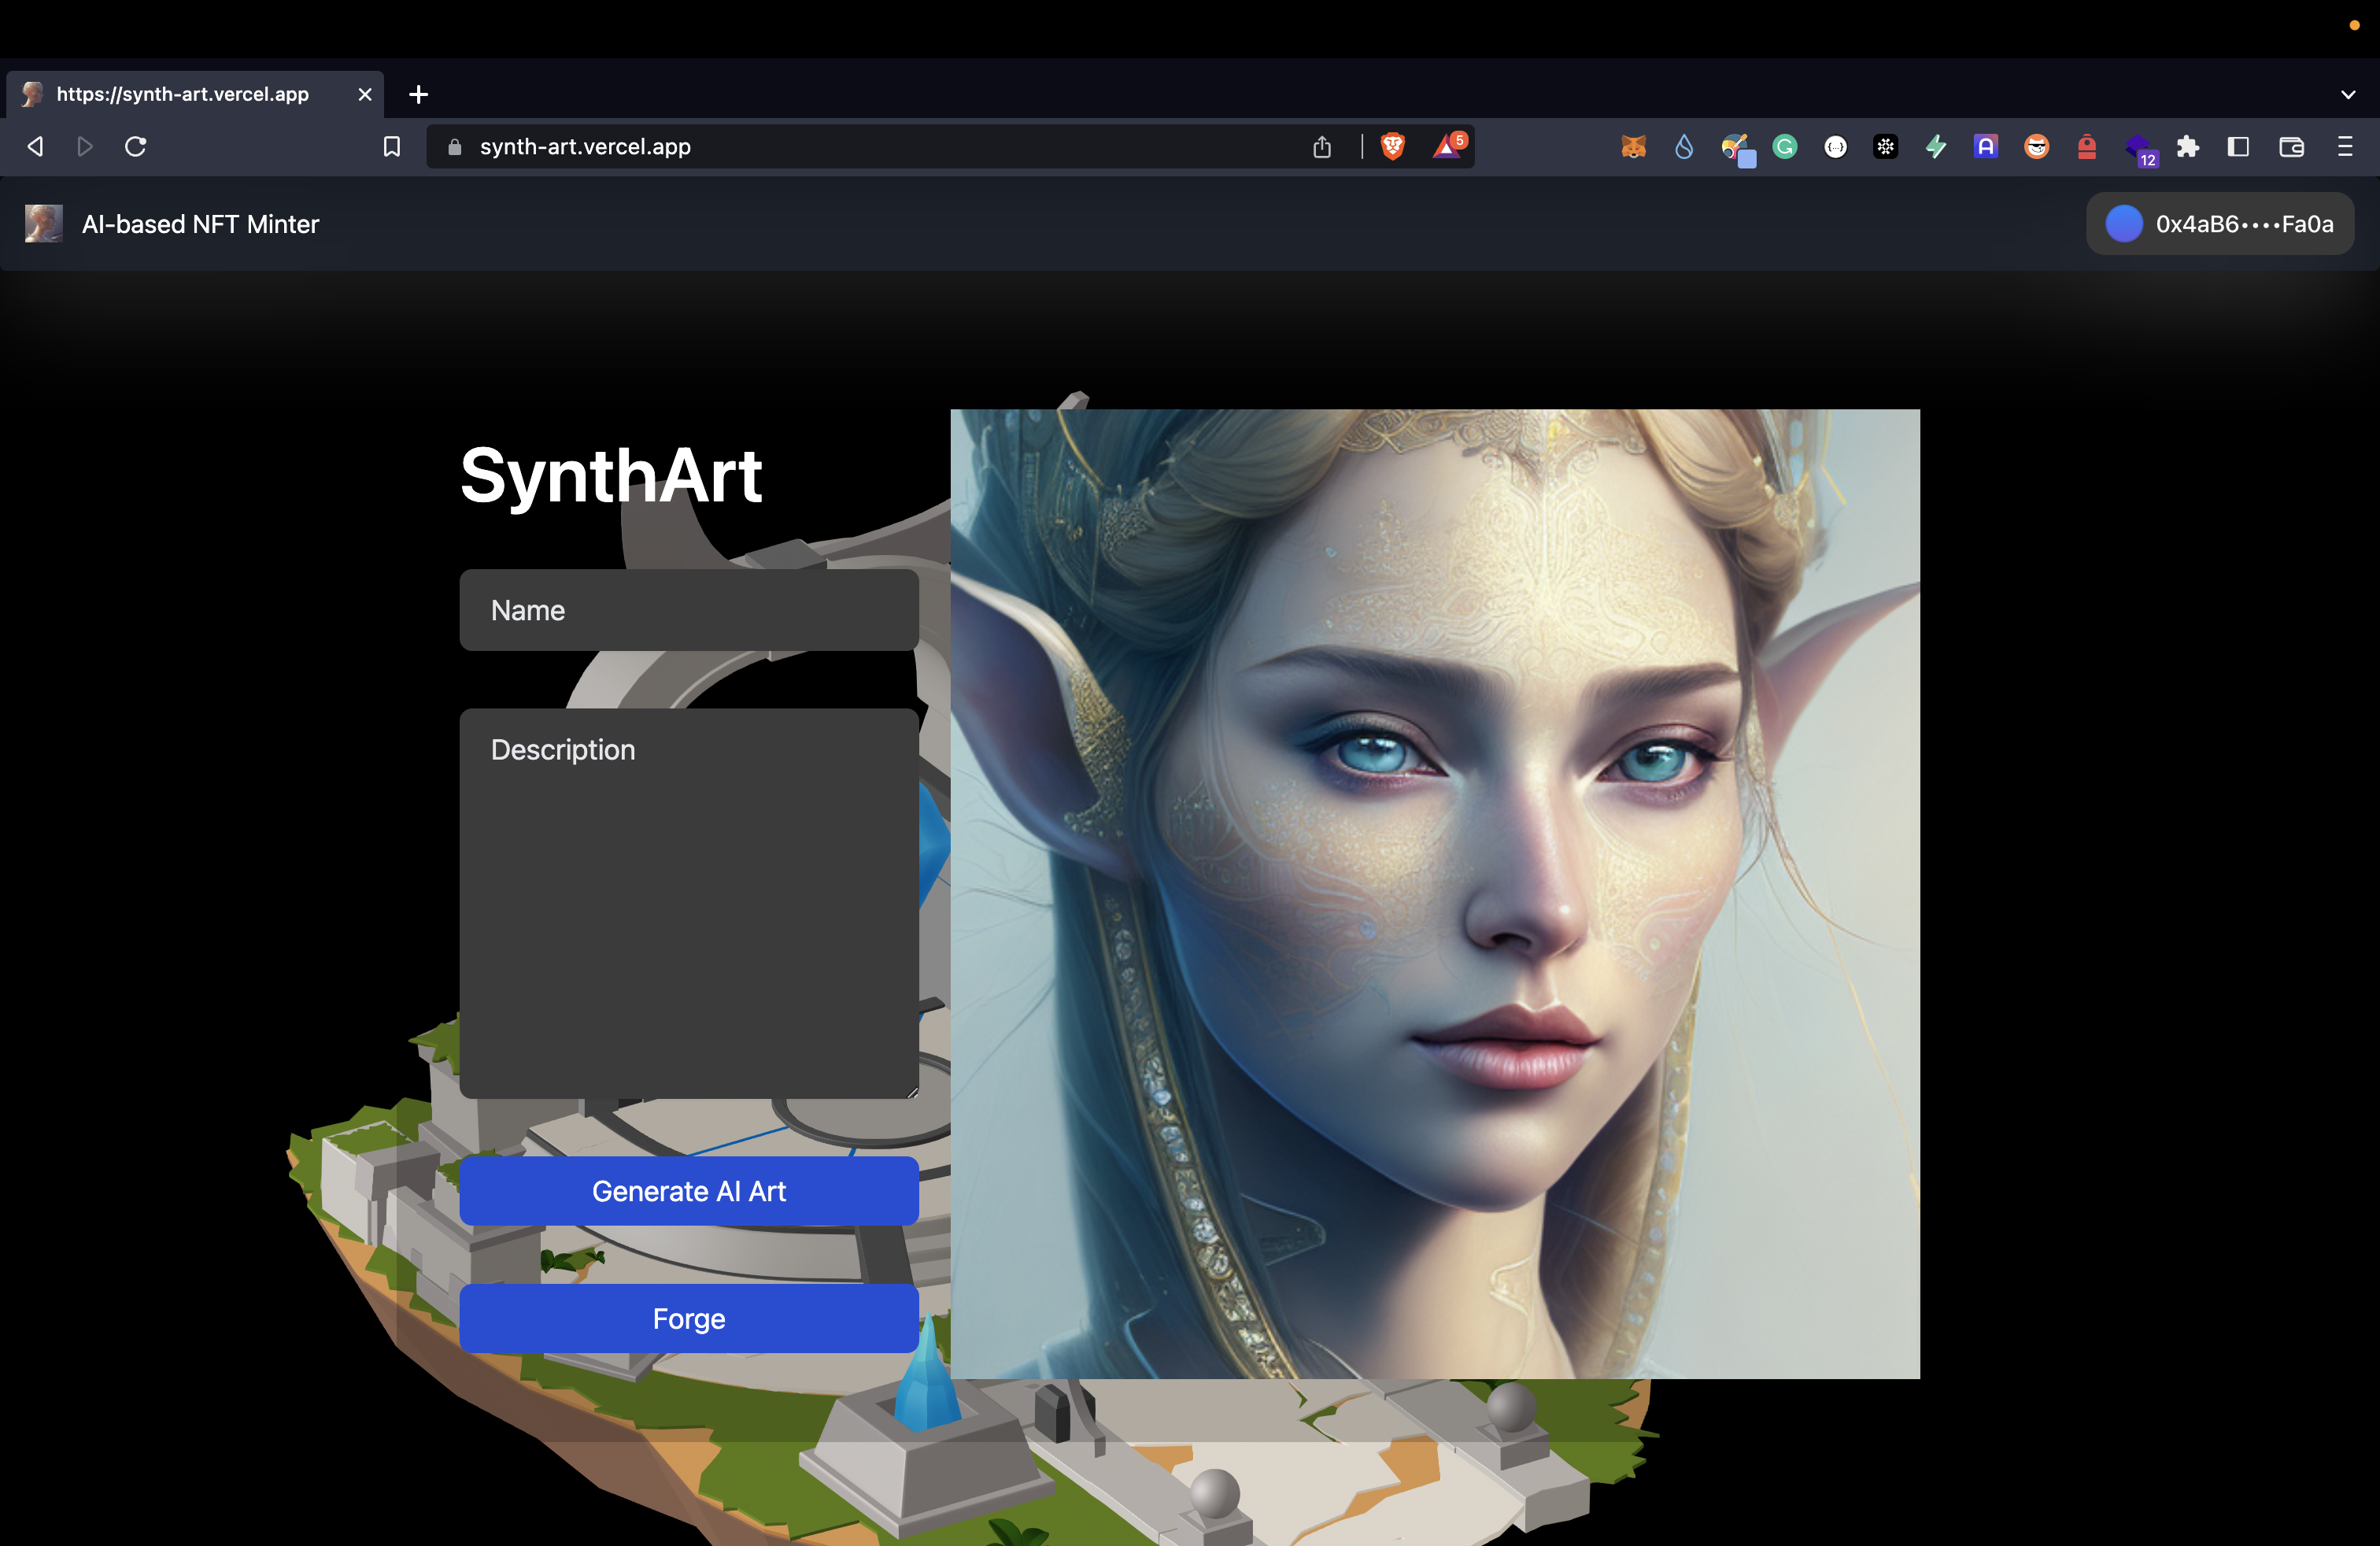The height and width of the screenshot is (1546, 2380).
Task: Open the Brave Wallet icon
Action: point(2291,147)
